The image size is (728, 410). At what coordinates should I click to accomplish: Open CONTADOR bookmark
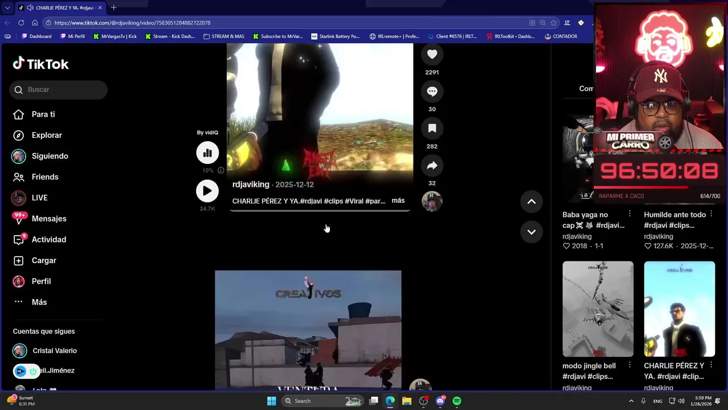point(561,36)
